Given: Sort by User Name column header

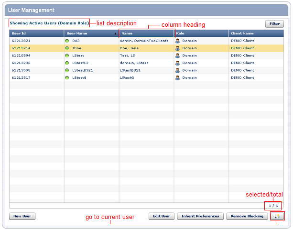Looking at the screenshot, I should pos(91,33).
